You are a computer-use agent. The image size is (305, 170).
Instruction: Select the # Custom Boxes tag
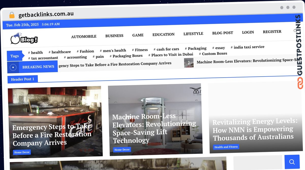[x=213, y=54]
